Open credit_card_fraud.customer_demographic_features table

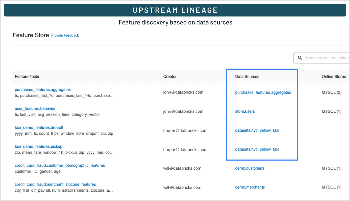(x=60, y=165)
